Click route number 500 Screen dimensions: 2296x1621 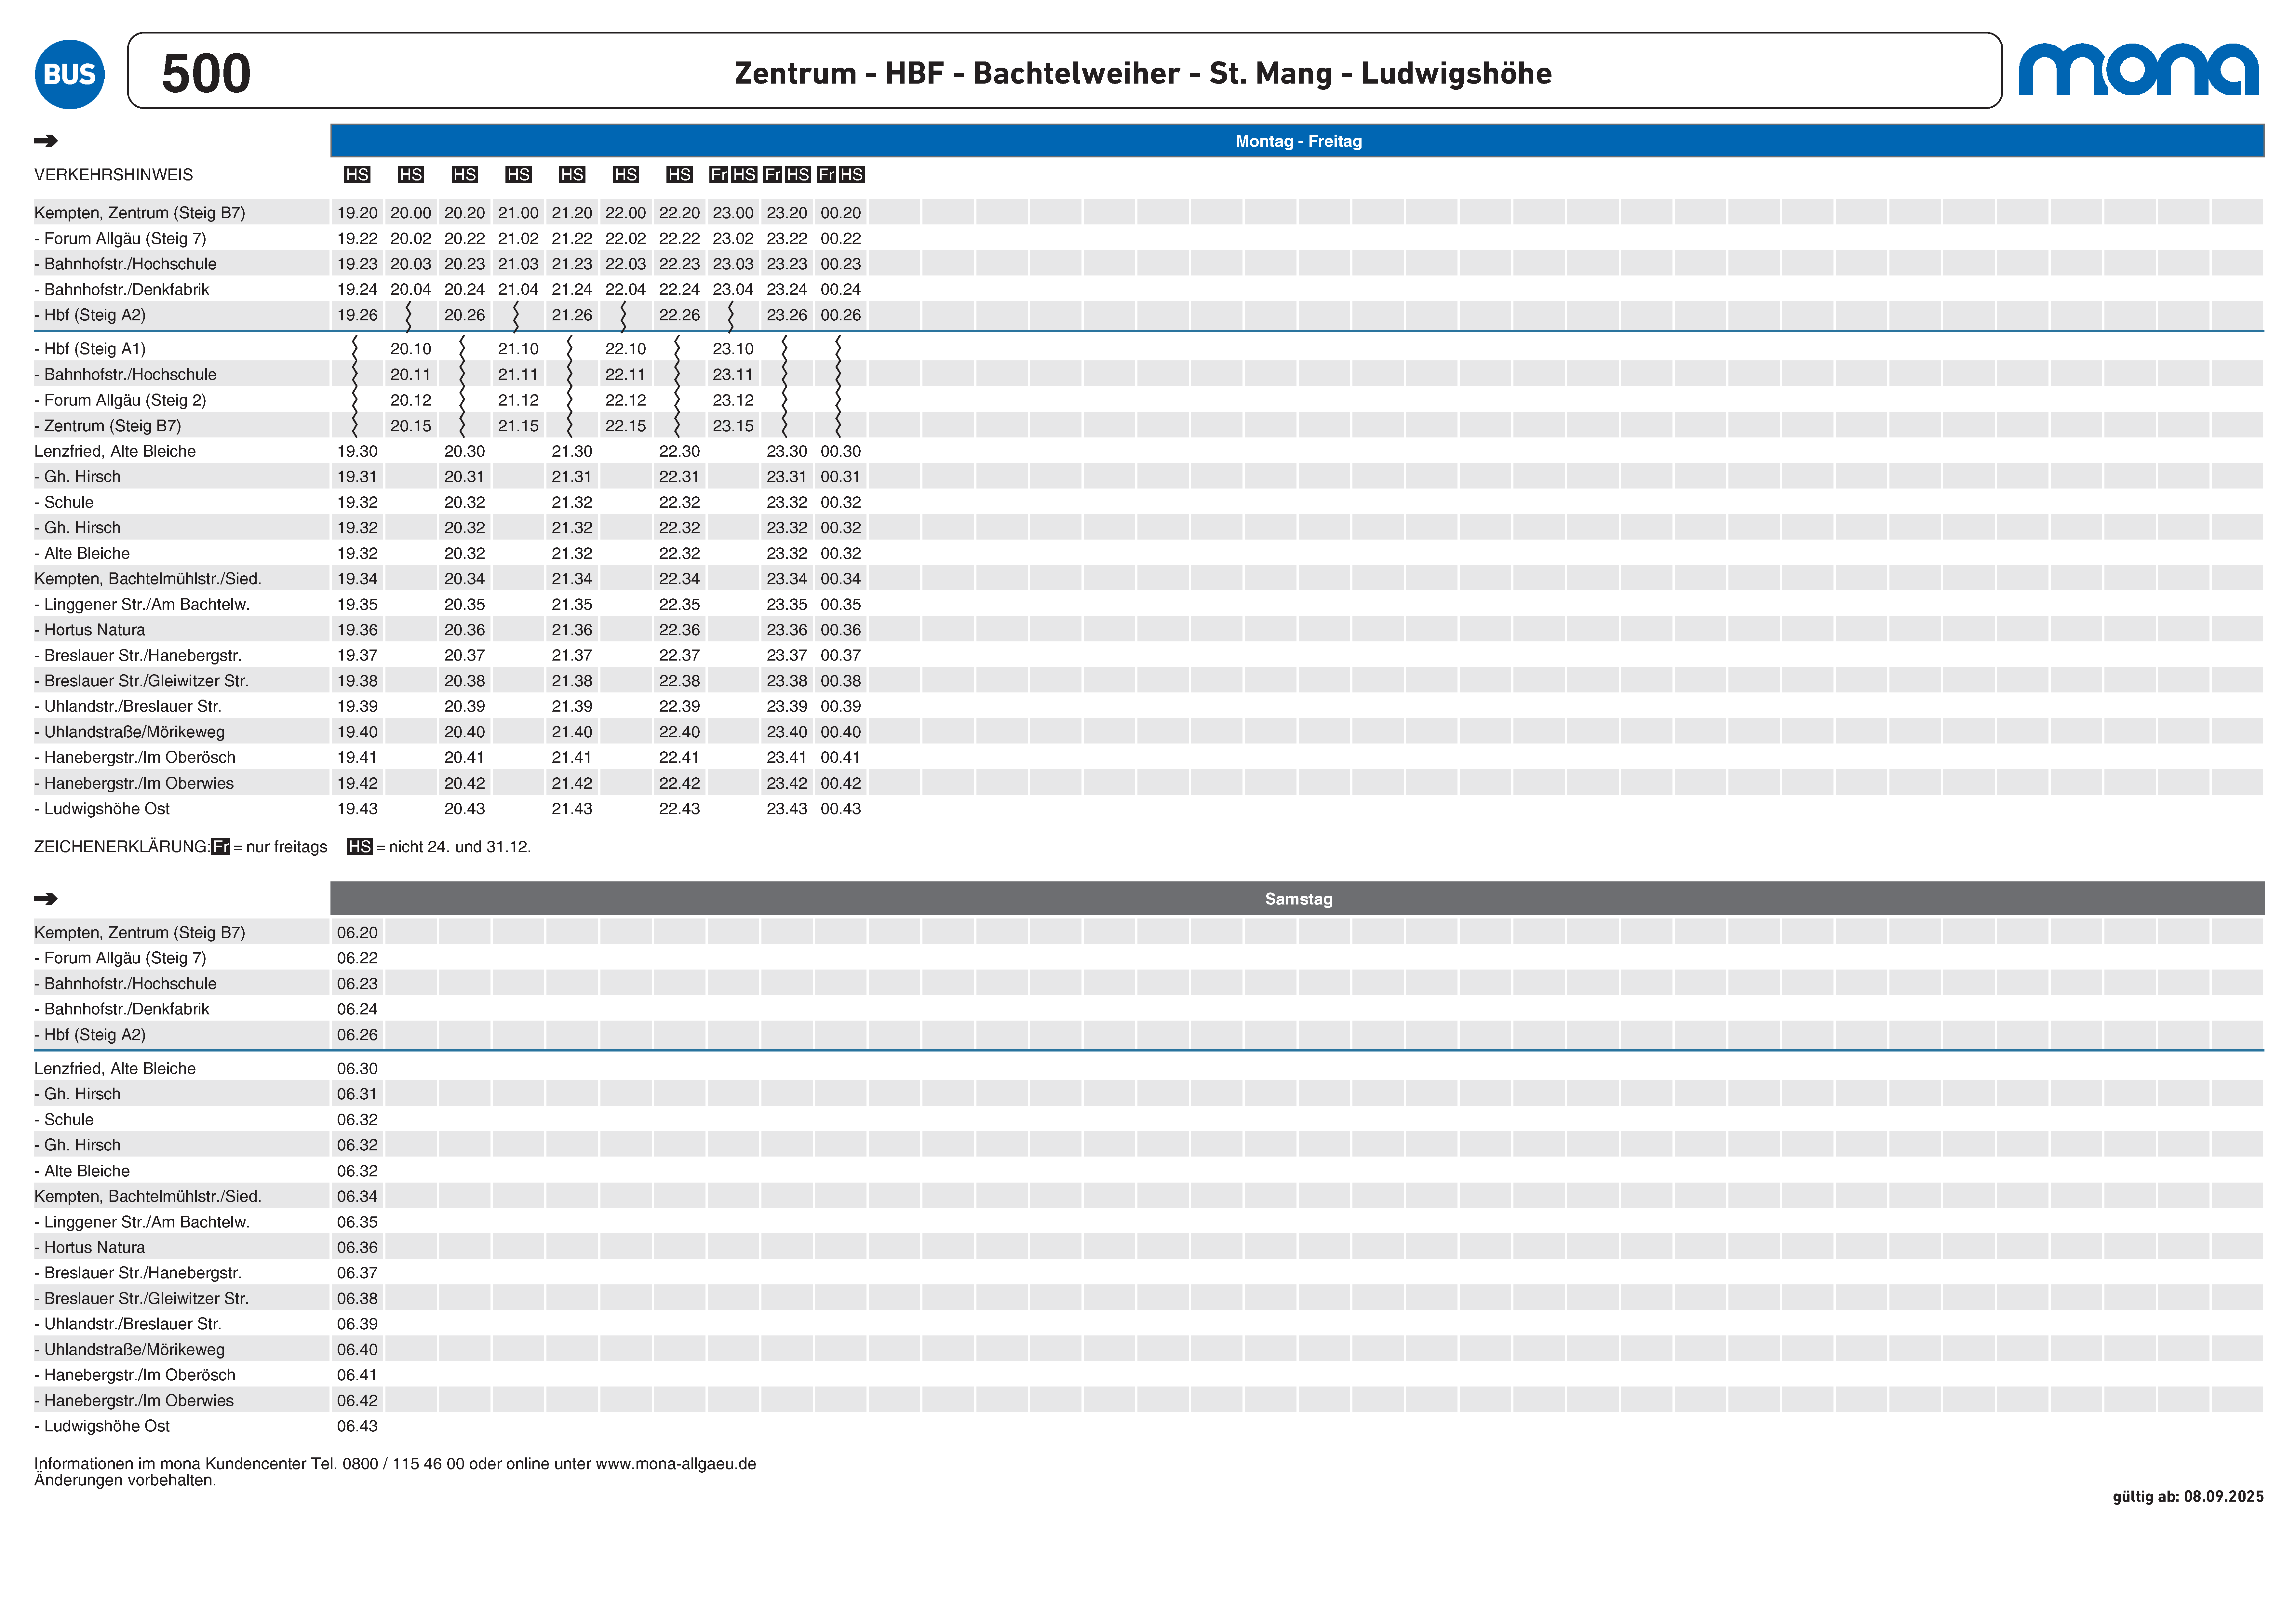click(x=206, y=74)
